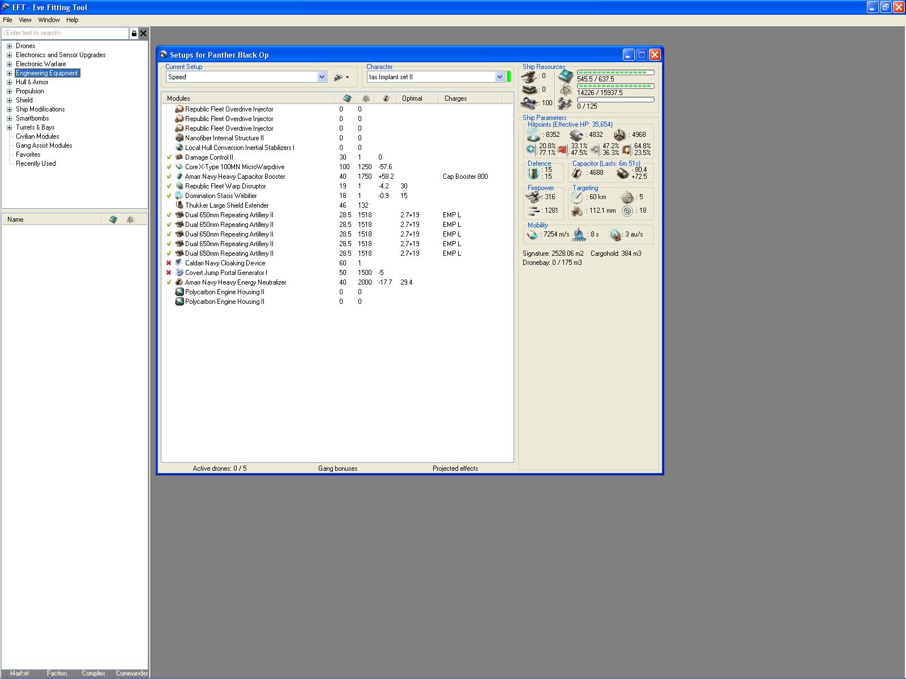Open the Help menu

point(72,20)
